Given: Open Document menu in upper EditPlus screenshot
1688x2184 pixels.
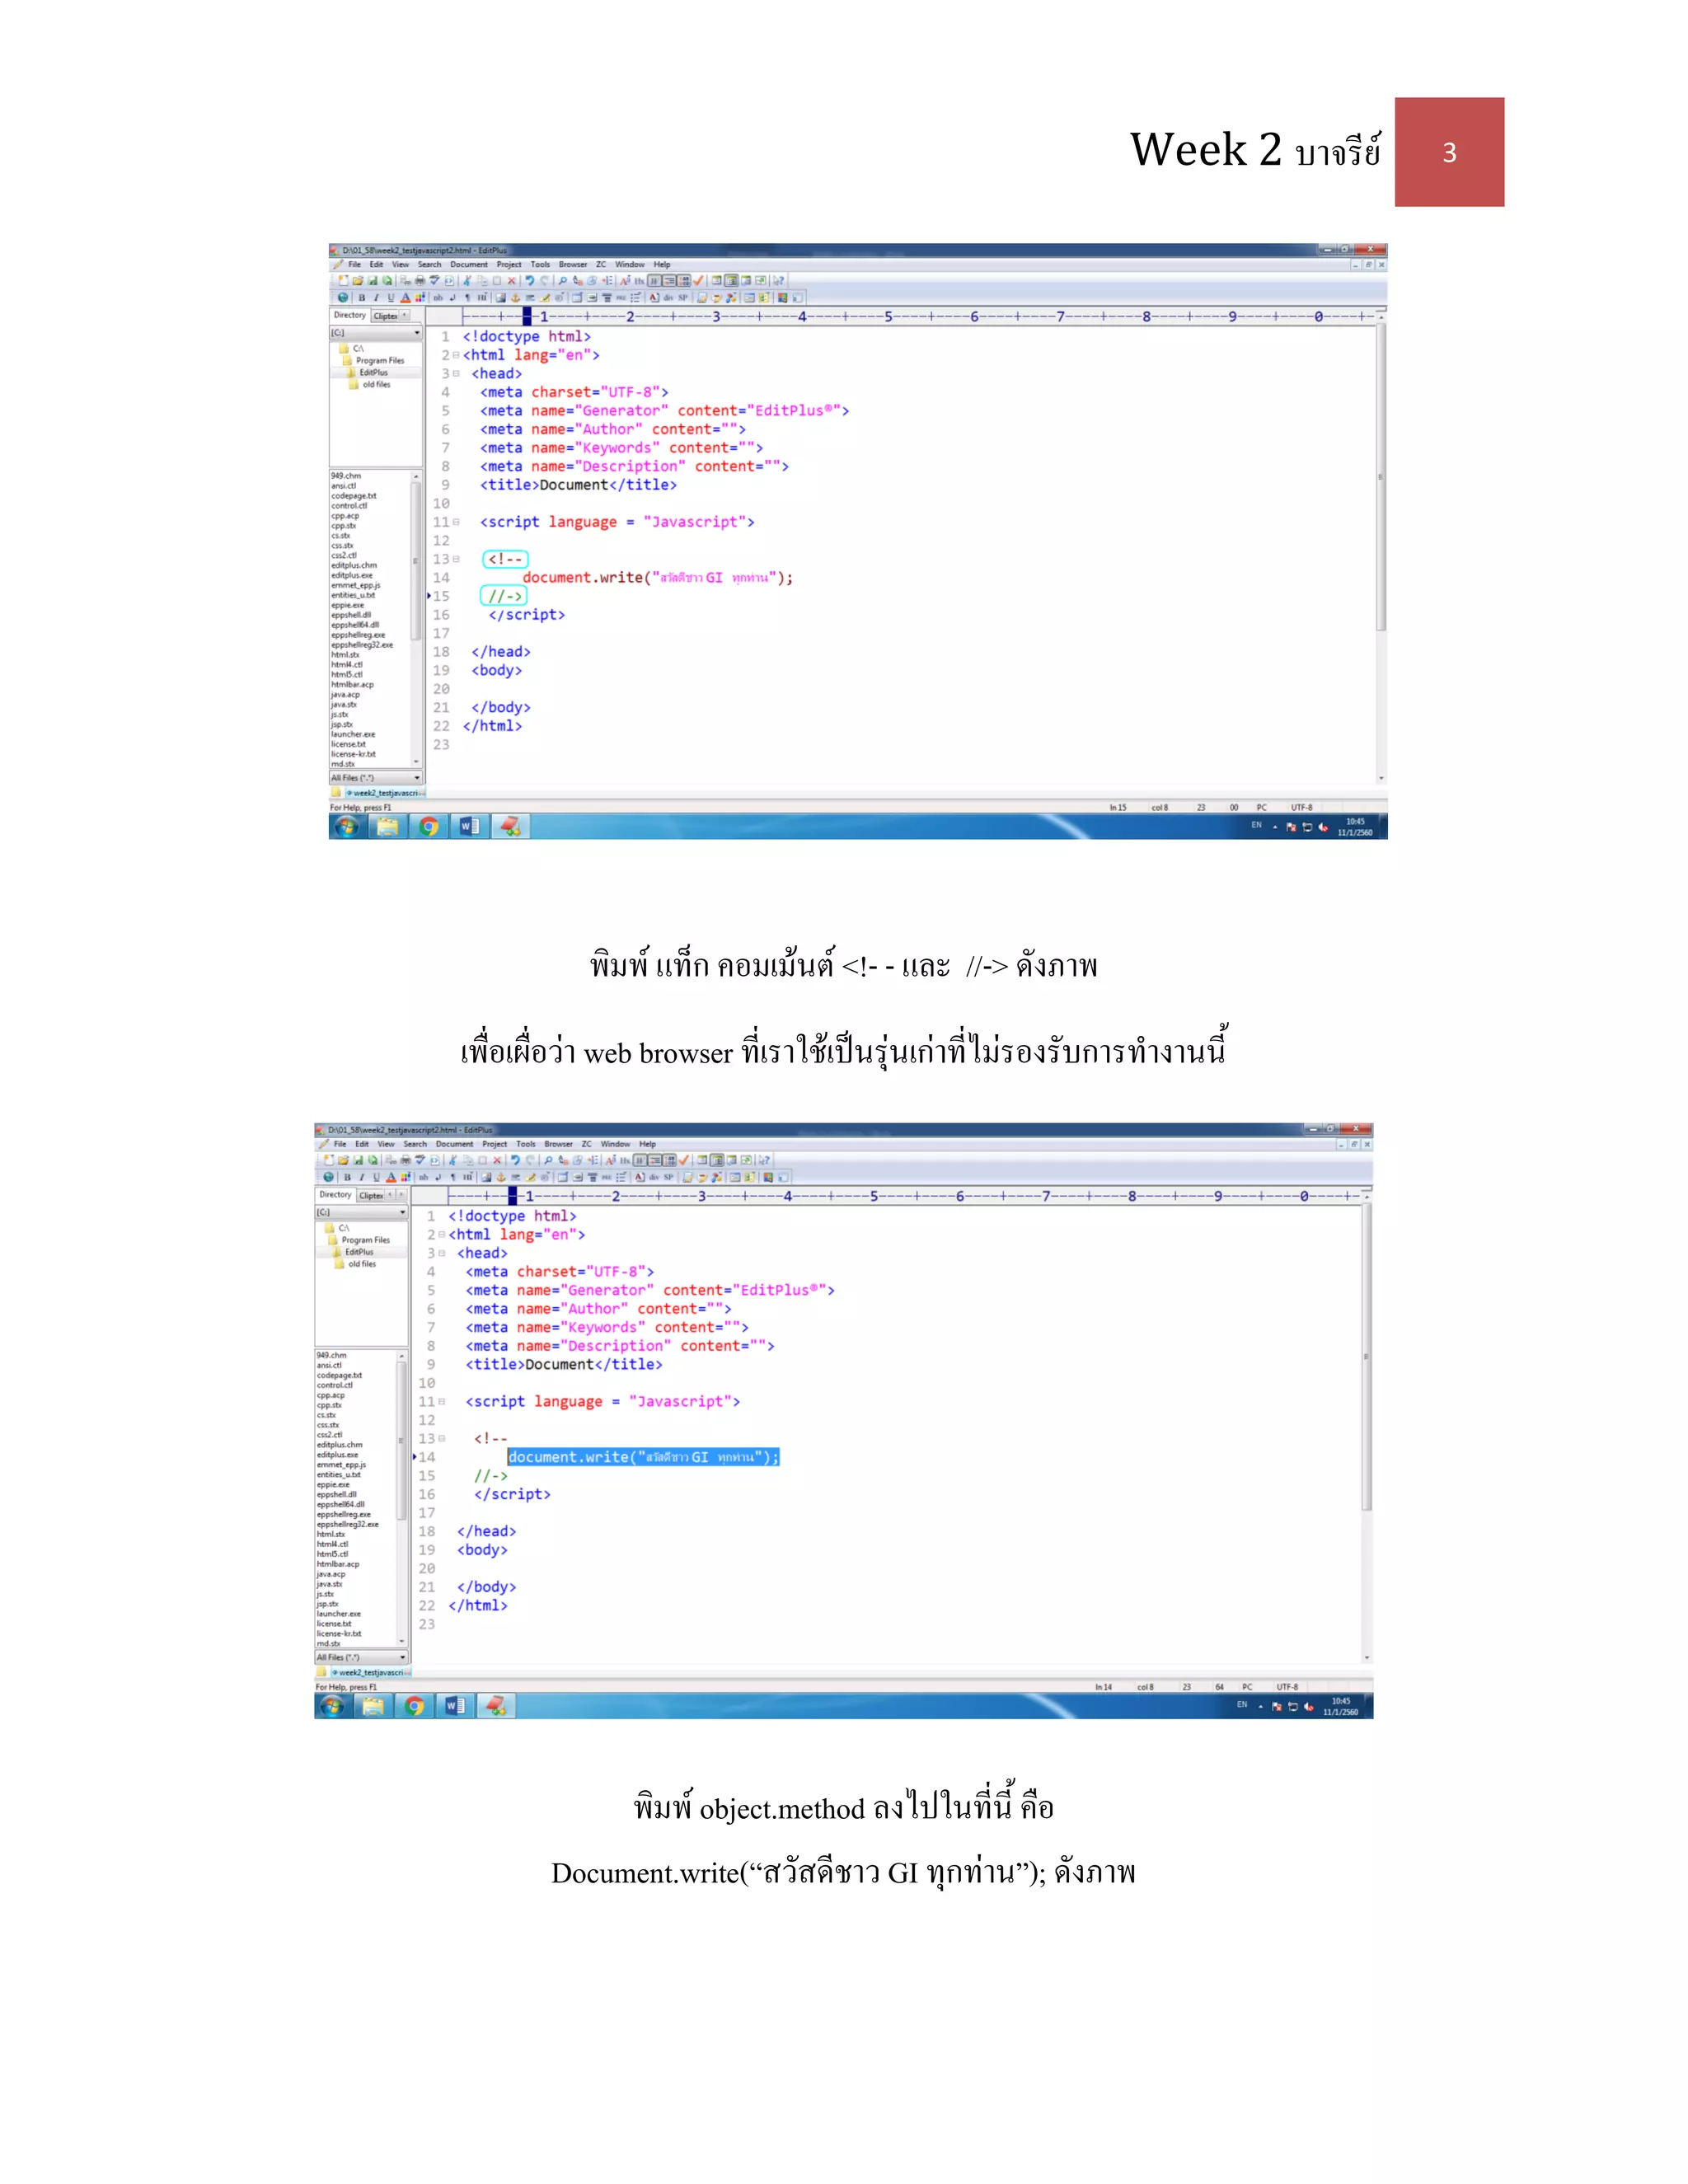Looking at the screenshot, I should [469, 265].
